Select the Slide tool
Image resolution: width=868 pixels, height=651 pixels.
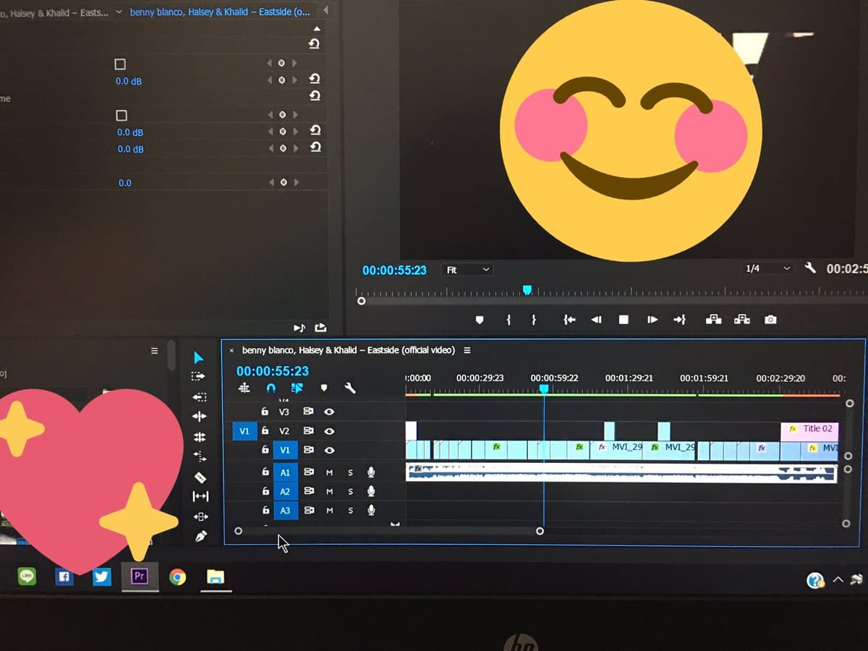pos(200,516)
